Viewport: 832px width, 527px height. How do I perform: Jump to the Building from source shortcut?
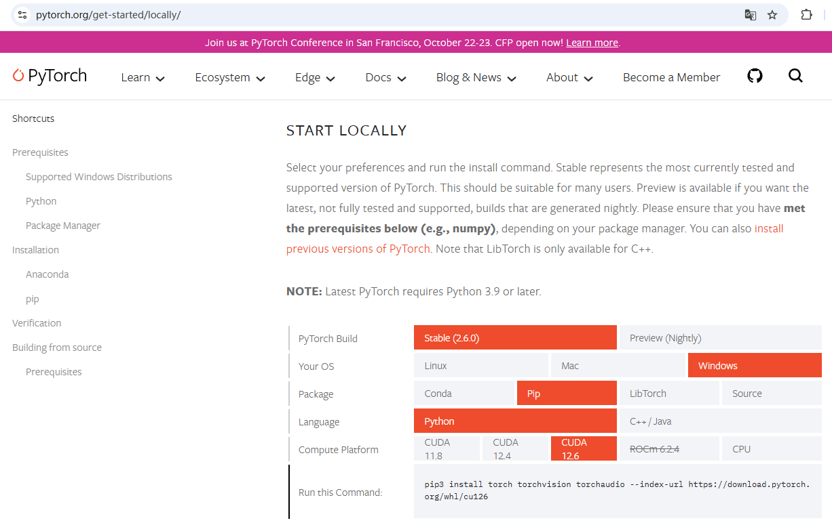pos(57,347)
